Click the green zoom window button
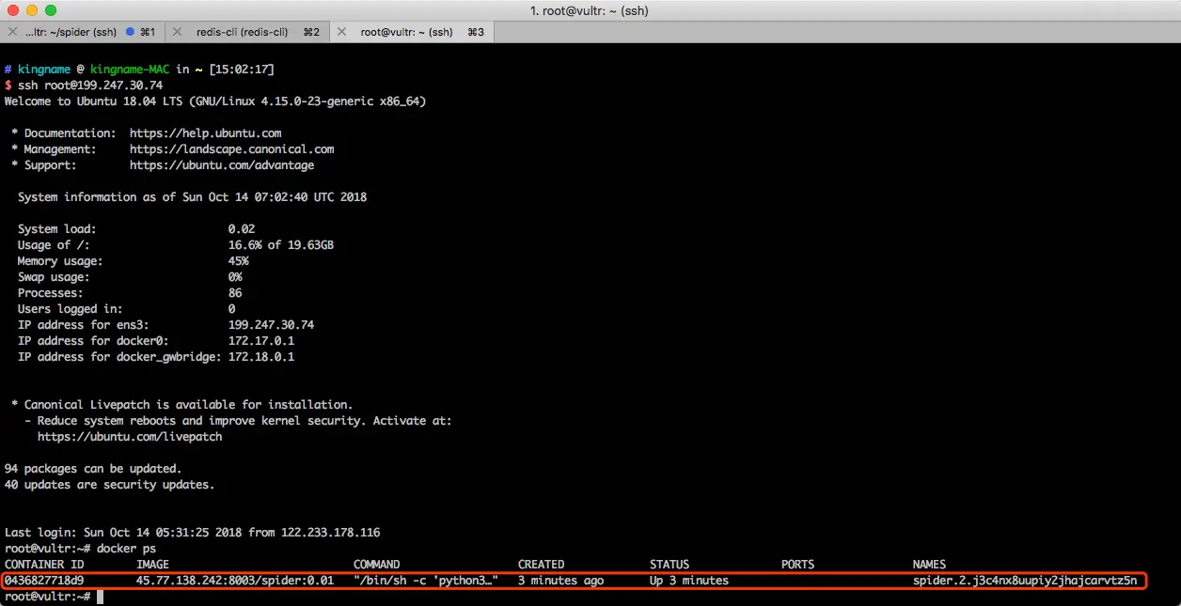This screenshot has height=606, width=1181. click(50, 10)
